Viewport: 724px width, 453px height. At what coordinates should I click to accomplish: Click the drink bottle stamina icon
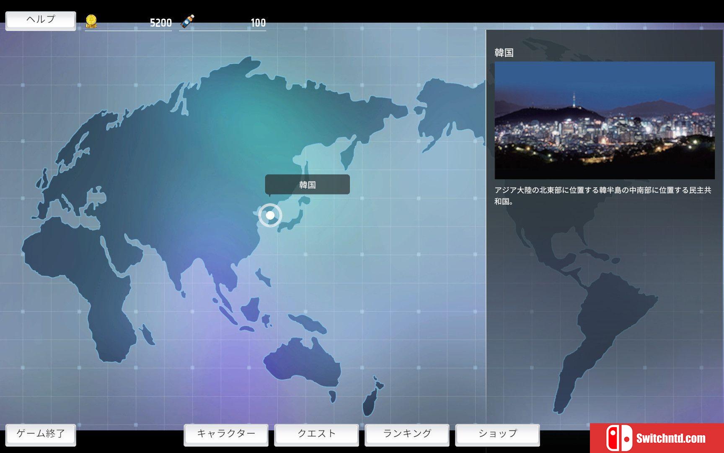pyautogui.click(x=187, y=21)
